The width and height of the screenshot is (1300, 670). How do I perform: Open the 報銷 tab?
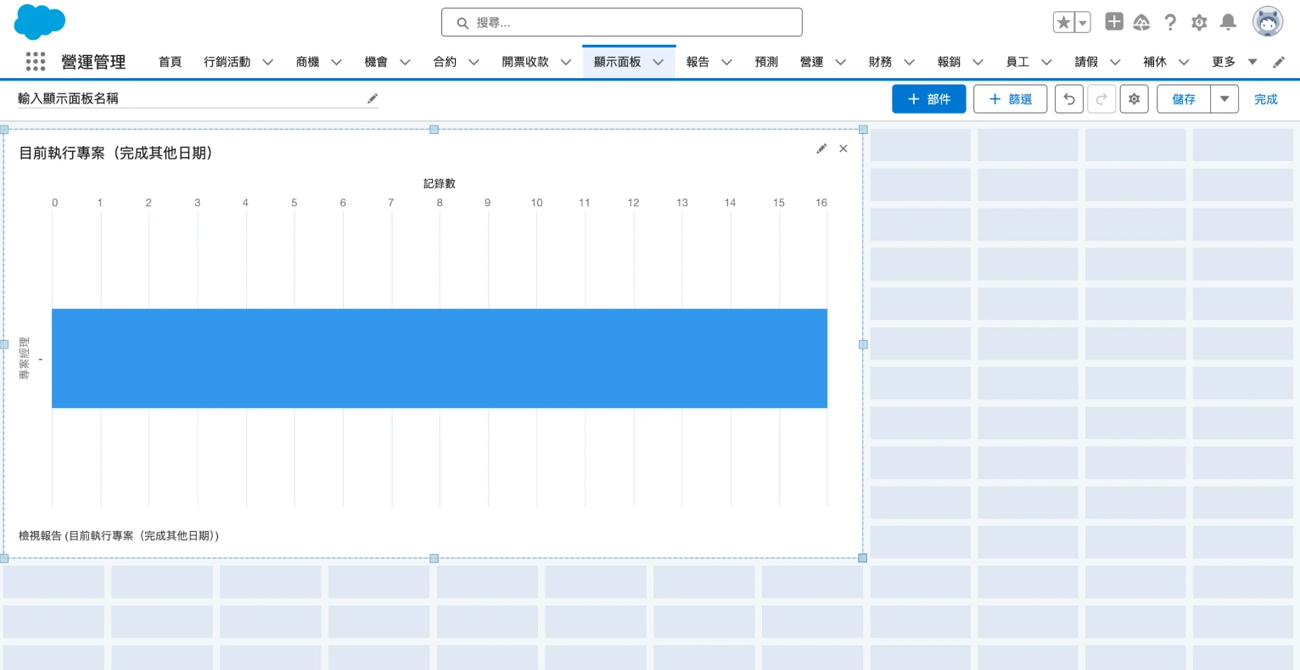(x=949, y=62)
